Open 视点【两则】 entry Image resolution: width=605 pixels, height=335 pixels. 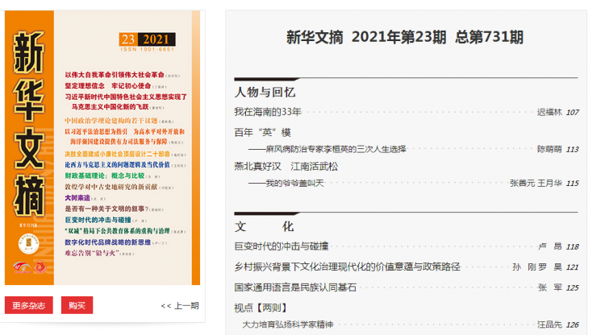click(261, 308)
